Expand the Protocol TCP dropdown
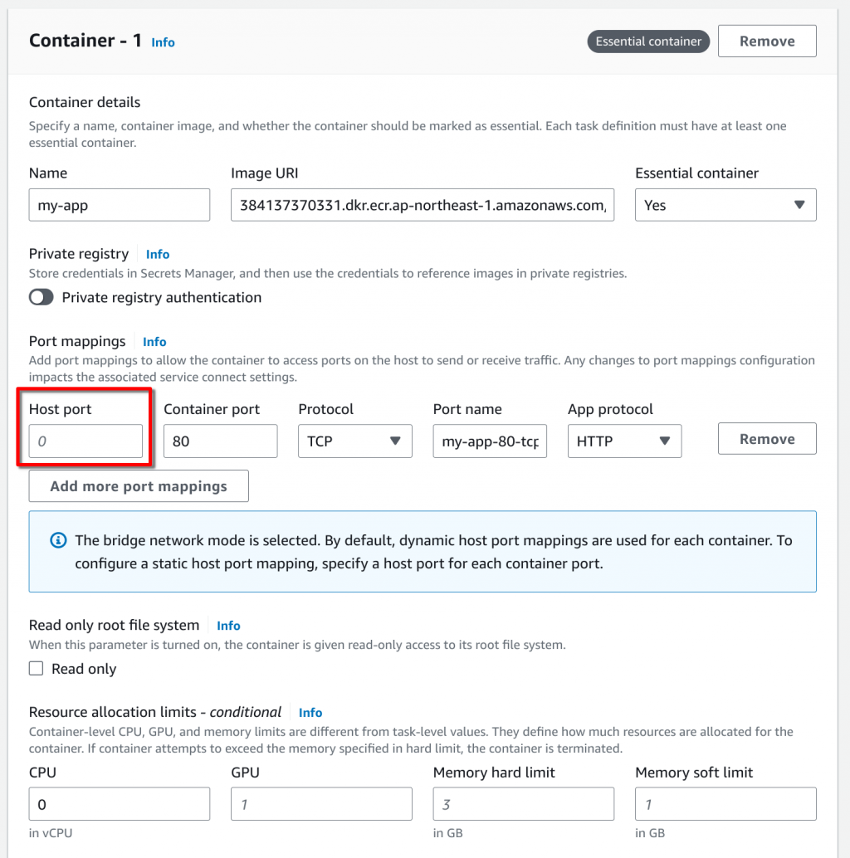This screenshot has width=850, height=858. 354,441
